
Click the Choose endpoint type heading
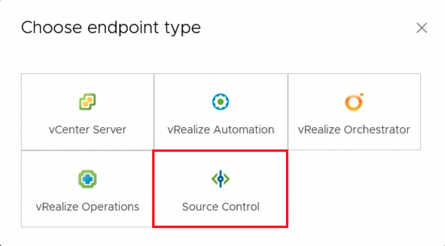click(111, 28)
